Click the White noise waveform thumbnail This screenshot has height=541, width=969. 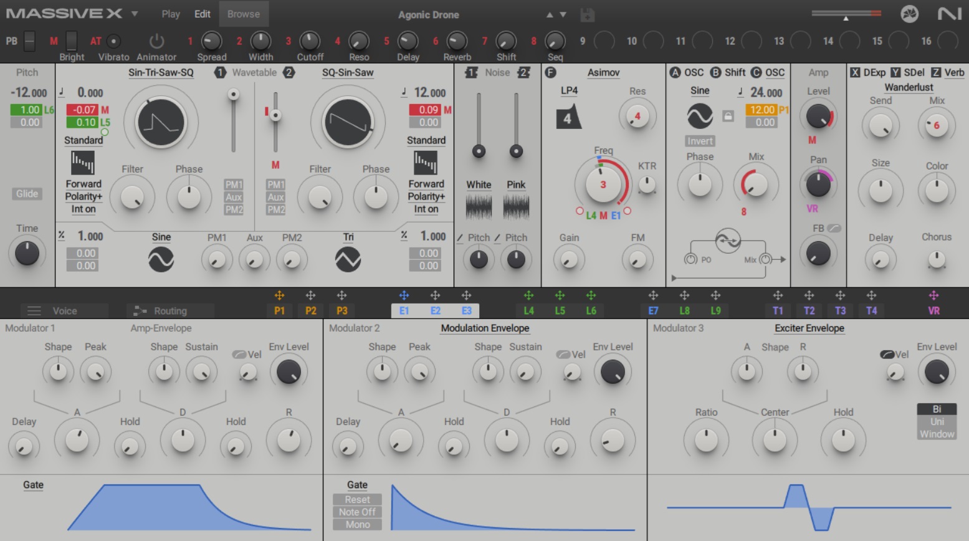tap(479, 206)
